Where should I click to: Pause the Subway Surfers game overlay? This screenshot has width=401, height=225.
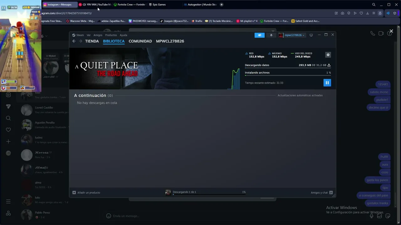3,8
